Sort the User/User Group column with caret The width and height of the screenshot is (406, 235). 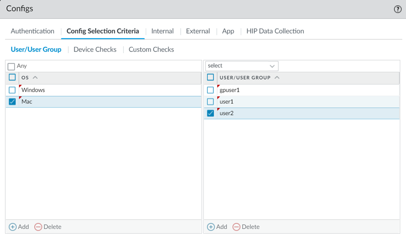(277, 78)
